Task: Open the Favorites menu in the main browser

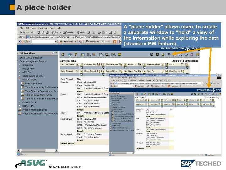Action: tap(42, 28)
